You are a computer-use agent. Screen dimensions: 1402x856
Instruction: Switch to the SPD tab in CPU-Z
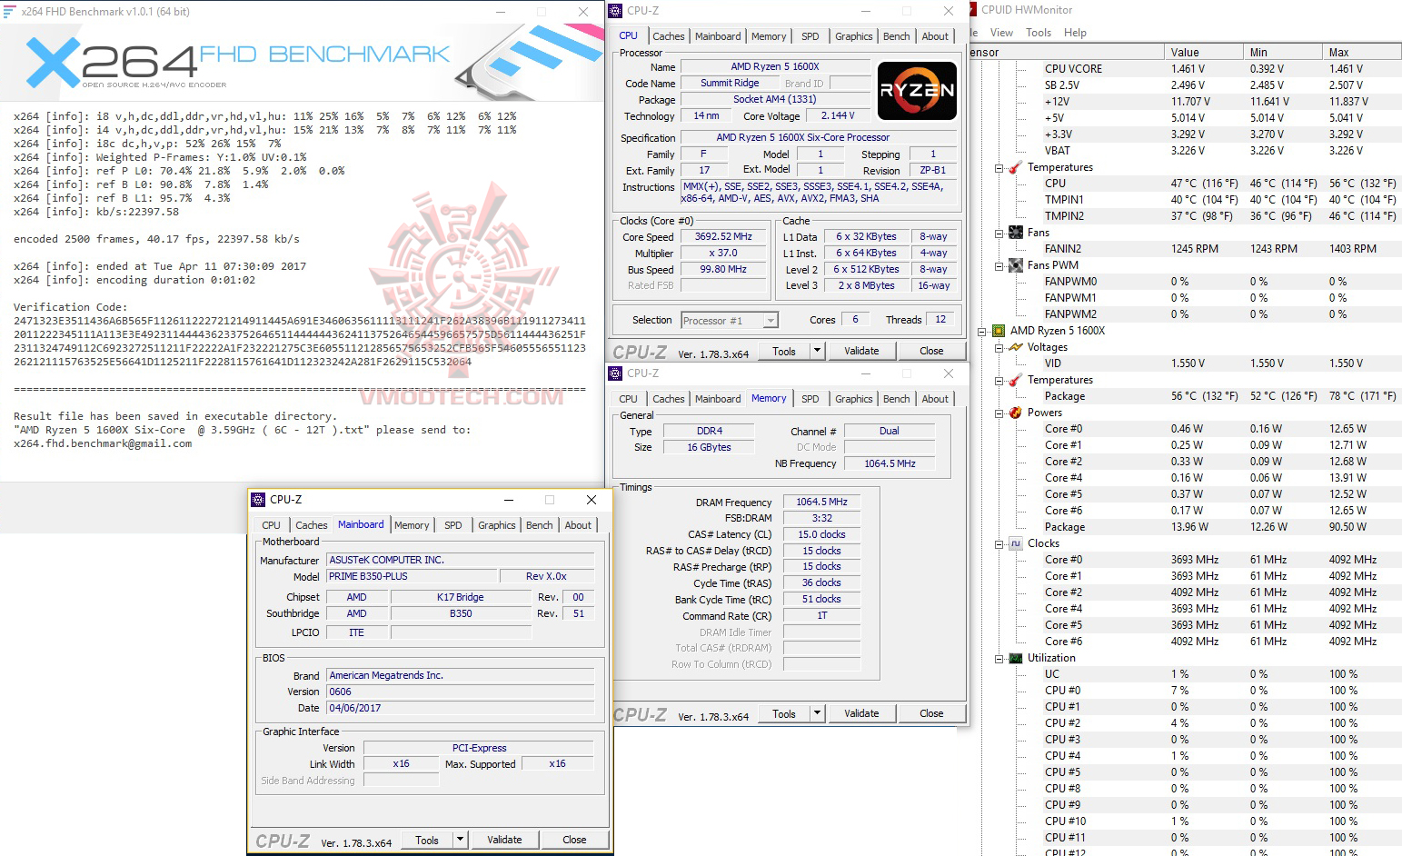[x=810, y=35]
